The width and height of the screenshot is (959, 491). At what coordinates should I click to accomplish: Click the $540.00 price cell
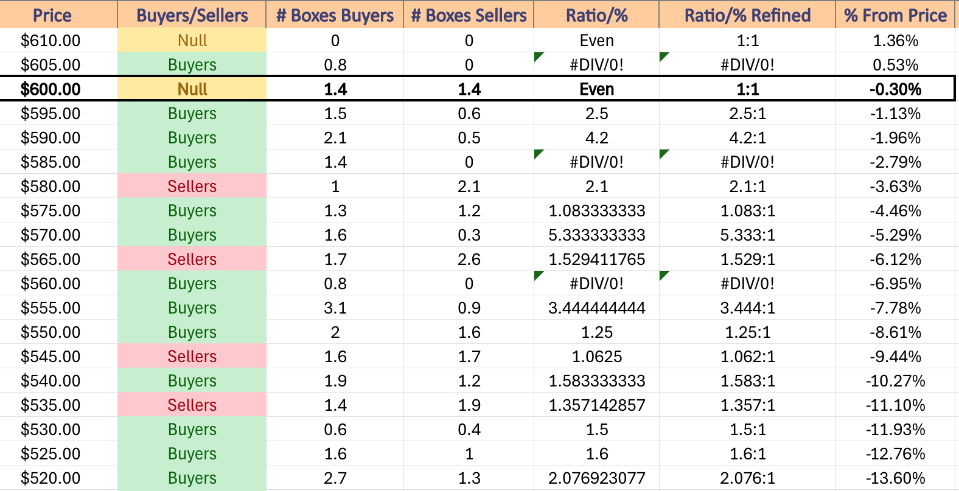pyautogui.click(x=58, y=380)
